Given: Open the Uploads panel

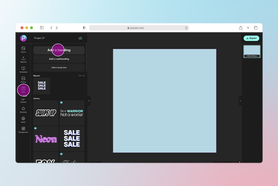Looking at the screenshot, I should tap(23, 60).
